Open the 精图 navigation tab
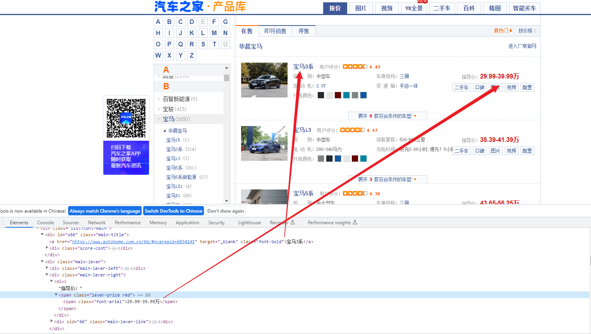The height and width of the screenshot is (334, 591). coord(495,8)
